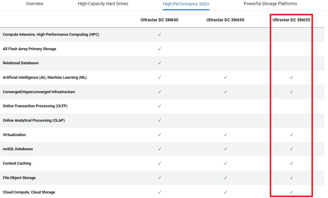Select the High-Performance SSDs tab
Image resolution: width=328 pixels, height=198 pixels.
(x=186, y=4)
